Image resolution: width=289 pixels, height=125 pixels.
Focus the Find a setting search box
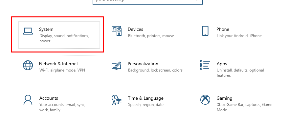pyautogui.click(x=148, y=1)
